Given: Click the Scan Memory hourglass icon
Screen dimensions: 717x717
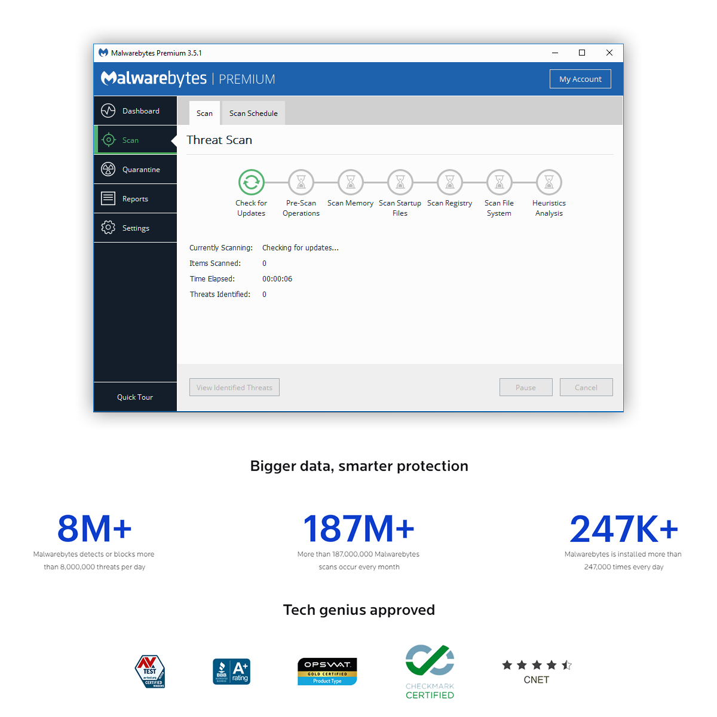Looking at the screenshot, I should pyautogui.click(x=351, y=182).
